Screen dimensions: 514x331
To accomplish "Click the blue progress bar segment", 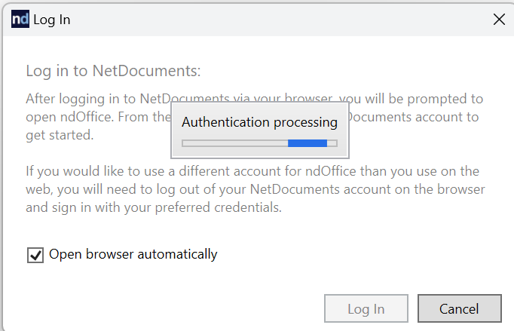I will (x=307, y=143).
